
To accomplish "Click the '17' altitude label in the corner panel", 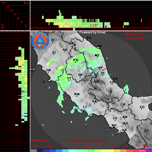I will point(4,3).
